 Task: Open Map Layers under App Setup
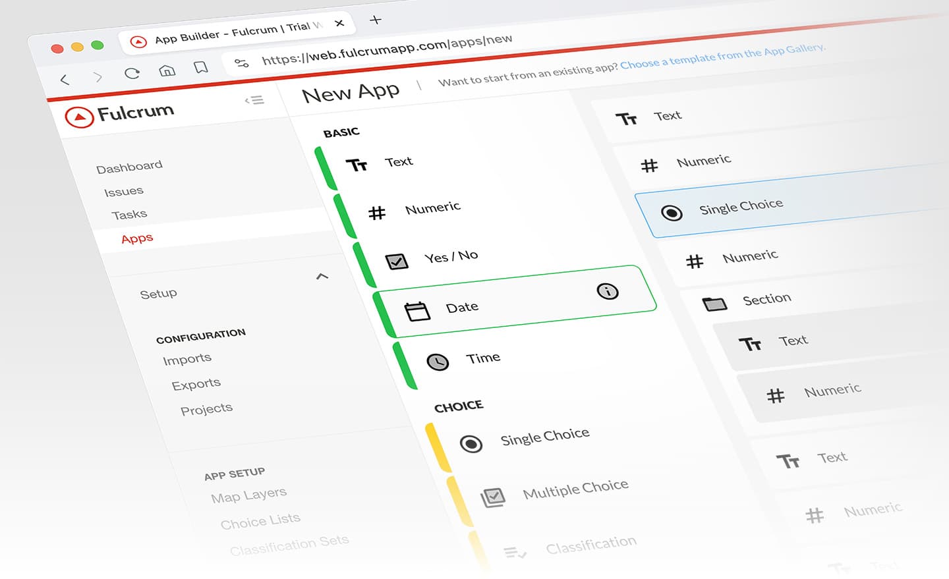pyautogui.click(x=249, y=495)
